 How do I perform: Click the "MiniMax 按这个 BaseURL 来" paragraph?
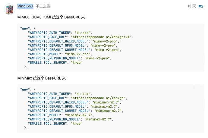coord(42,78)
